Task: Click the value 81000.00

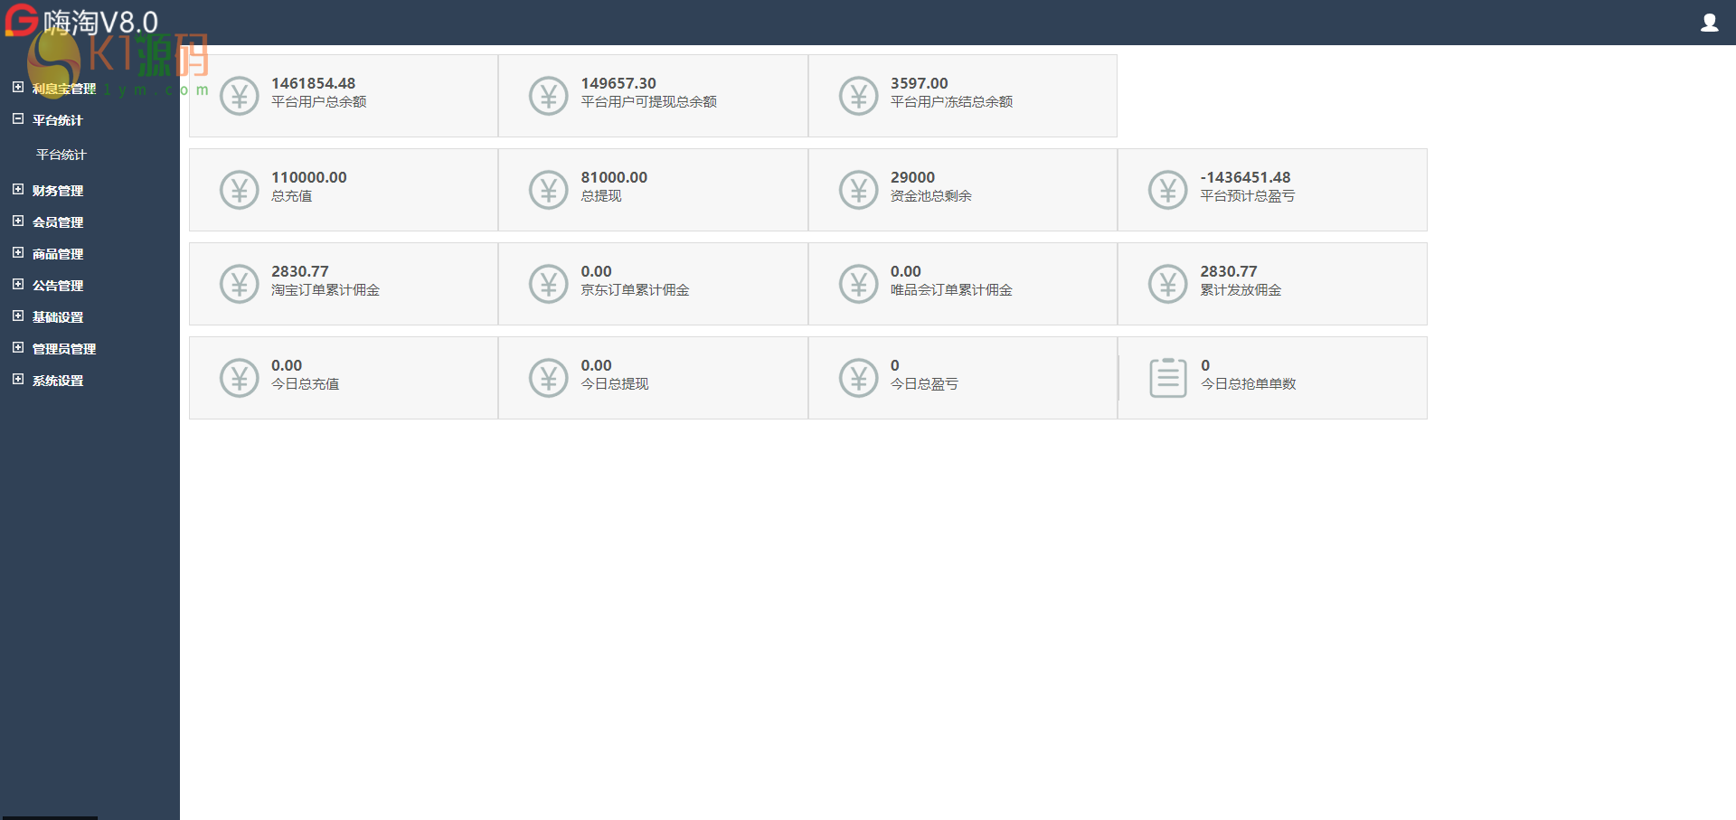Action: 614,177
